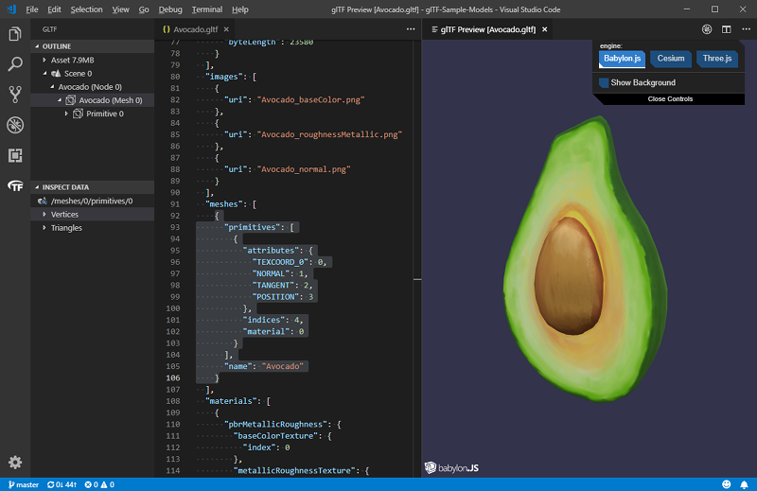The height and width of the screenshot is (491, 757).
Task: Open the Manage gear settings icon
Action: click(x=15, y=463)
